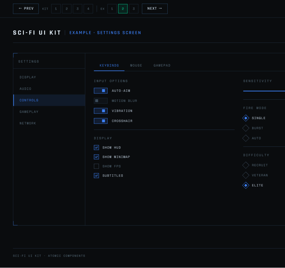Open the Network settings category

click(x=49, y=123)
